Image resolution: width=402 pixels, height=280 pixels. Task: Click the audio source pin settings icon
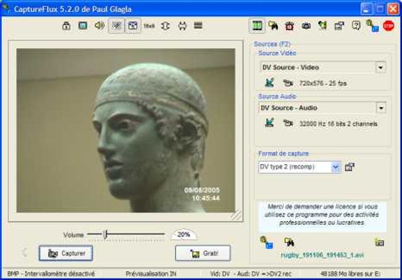click(x=269, y=123)
